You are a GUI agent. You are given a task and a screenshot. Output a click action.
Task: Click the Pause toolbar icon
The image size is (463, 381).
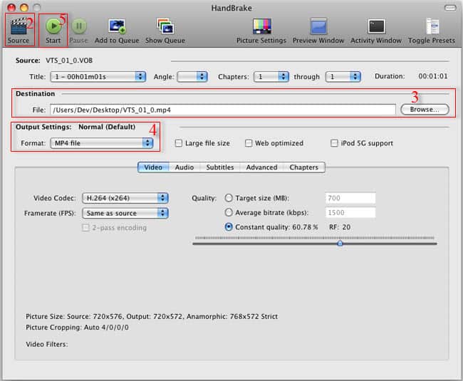coord(79,26)
